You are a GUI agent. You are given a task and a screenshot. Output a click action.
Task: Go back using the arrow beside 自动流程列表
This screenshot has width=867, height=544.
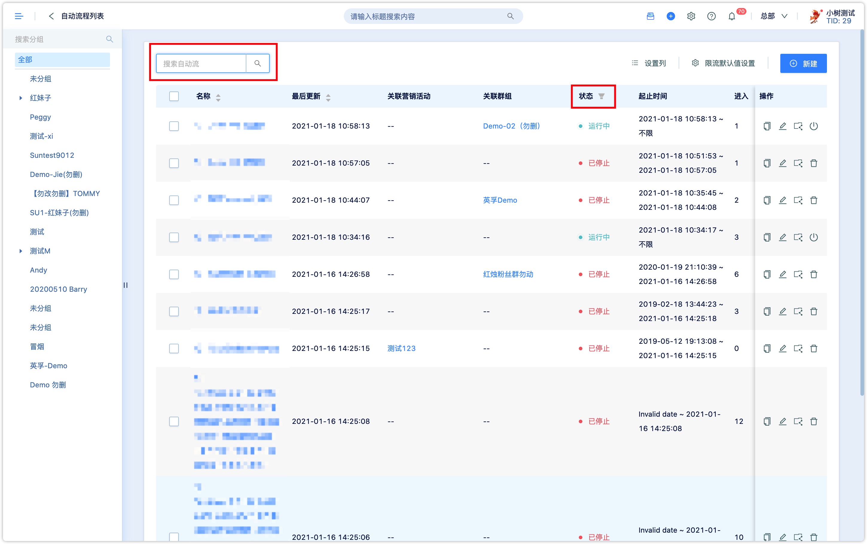pos(51,16)
